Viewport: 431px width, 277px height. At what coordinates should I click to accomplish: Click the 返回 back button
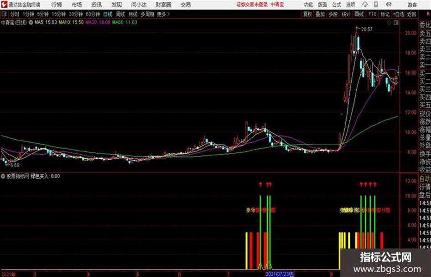pyautogui.click(x=411, y=14)
